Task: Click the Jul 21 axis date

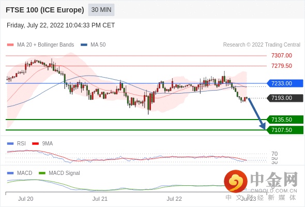Action: click(x=100, y=199)
